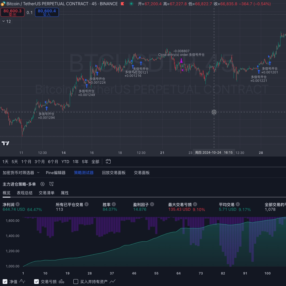Click the long entry arrow labeled +0.001221
The width and height of the screenshot is (286, 286).
pos(259,72)
